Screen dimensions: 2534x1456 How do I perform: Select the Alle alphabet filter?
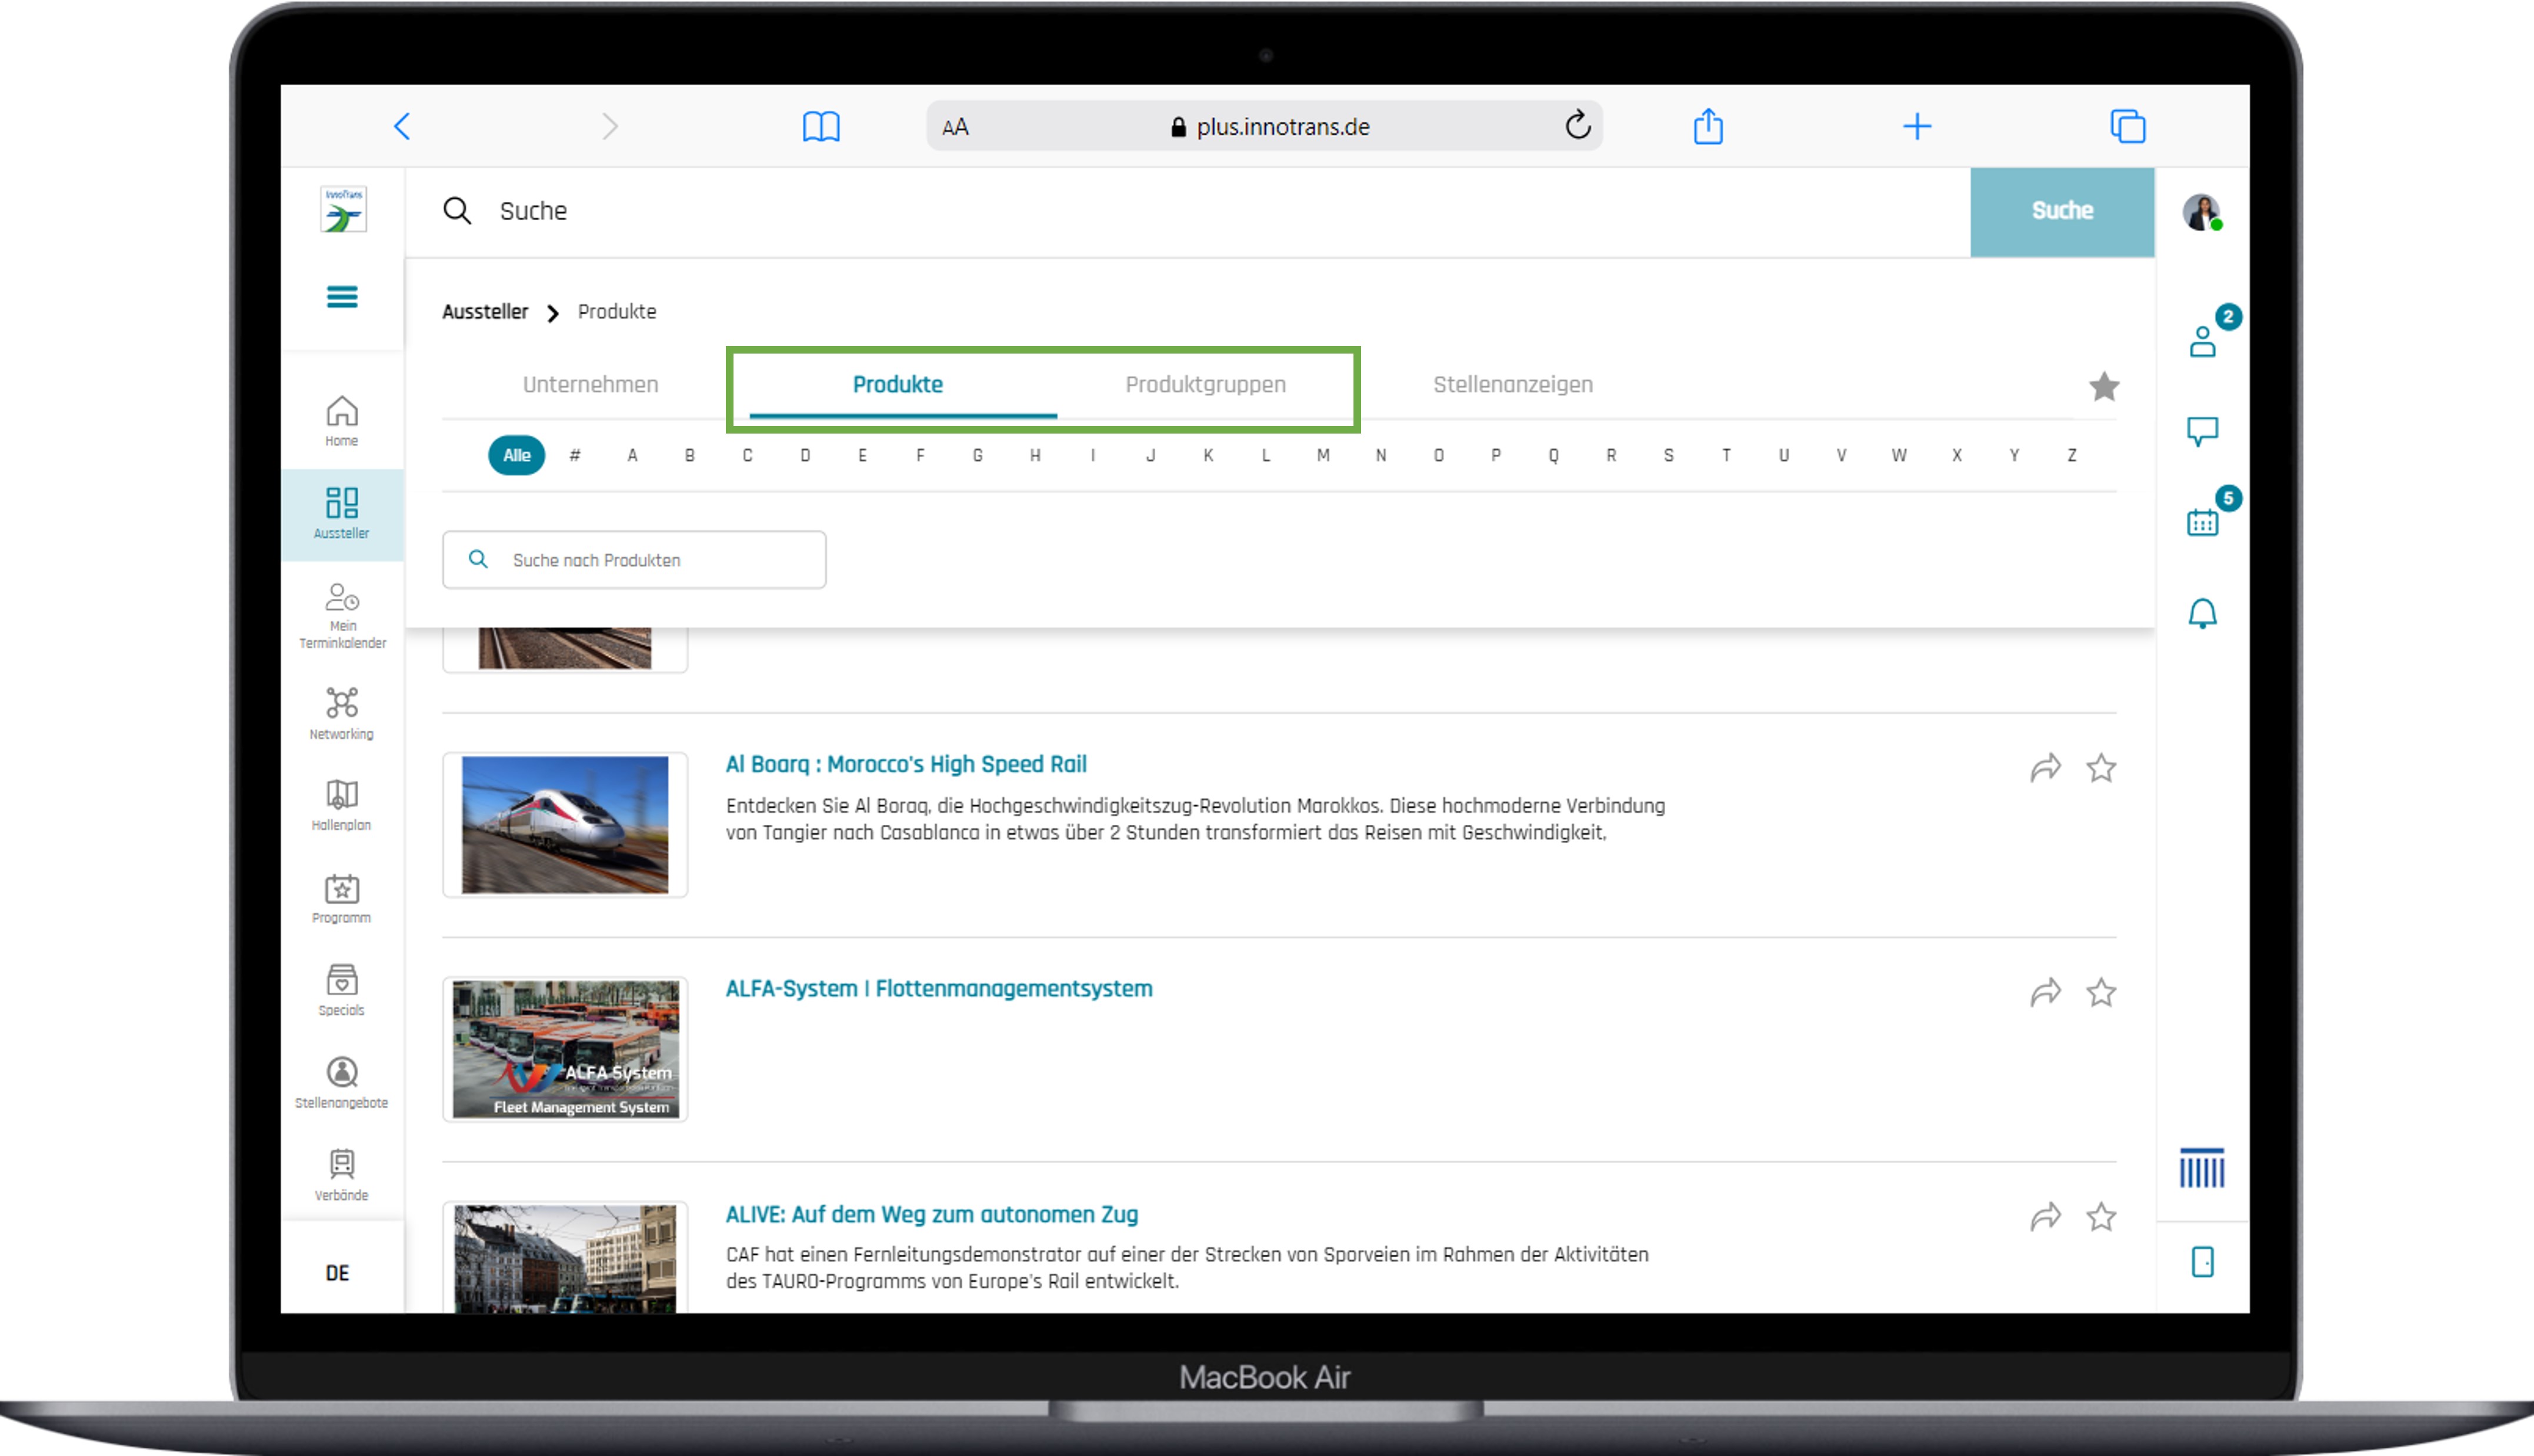tap(516, 455)
